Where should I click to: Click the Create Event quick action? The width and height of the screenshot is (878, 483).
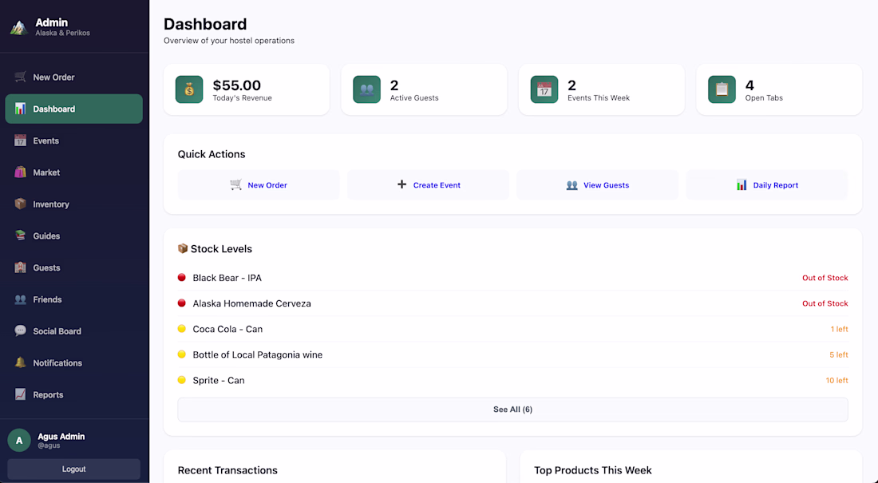[429, 185]
